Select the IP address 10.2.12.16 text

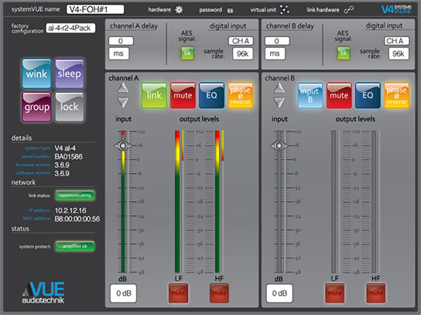(x=70, y=211)
